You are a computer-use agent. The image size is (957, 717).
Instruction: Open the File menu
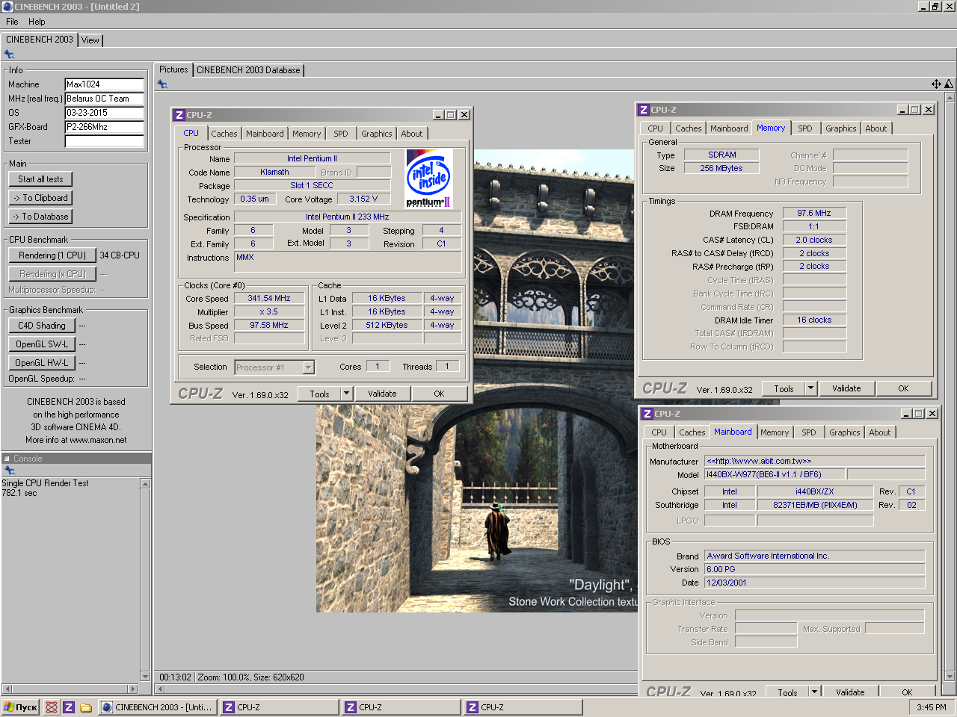click(x=12, y=22)
